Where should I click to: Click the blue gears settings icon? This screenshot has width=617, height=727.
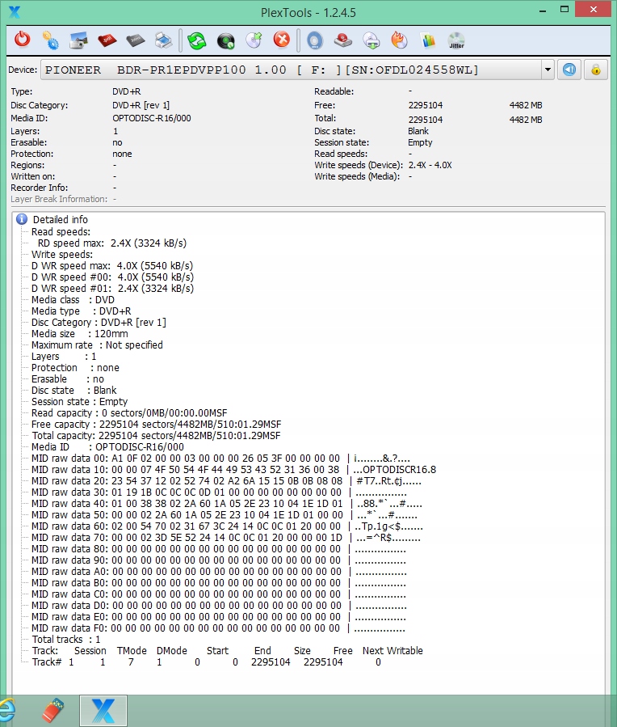pos(50,40)
